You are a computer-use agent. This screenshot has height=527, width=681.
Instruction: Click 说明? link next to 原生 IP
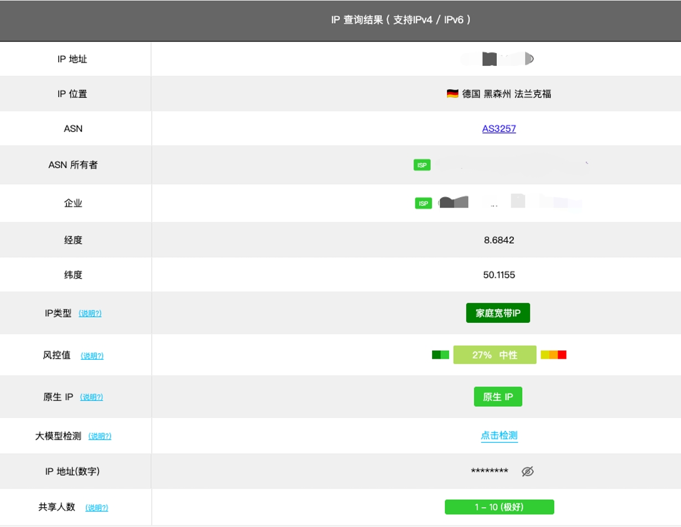(92, 397)
